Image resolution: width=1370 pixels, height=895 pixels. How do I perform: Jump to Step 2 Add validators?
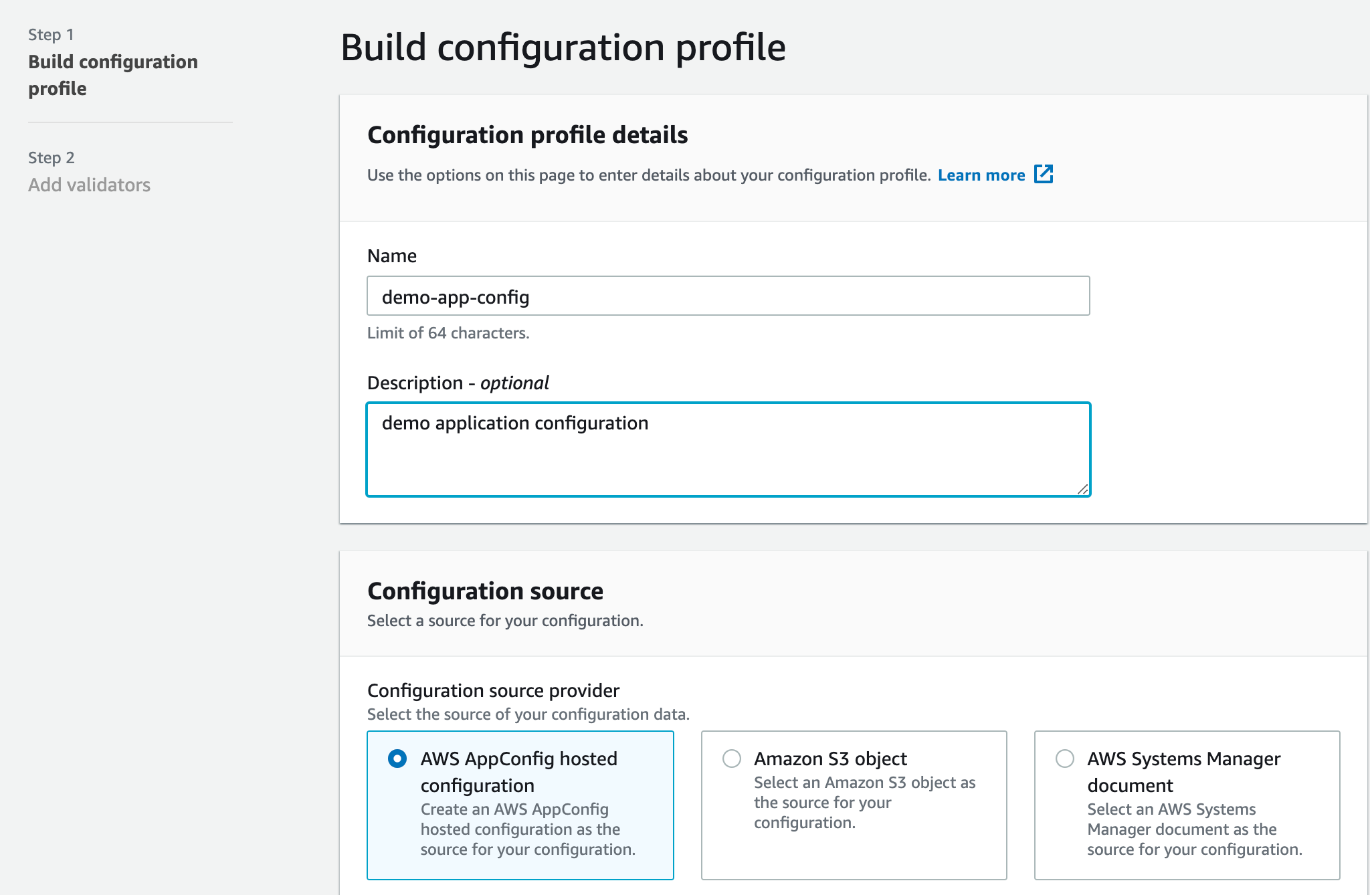(89, 185)
